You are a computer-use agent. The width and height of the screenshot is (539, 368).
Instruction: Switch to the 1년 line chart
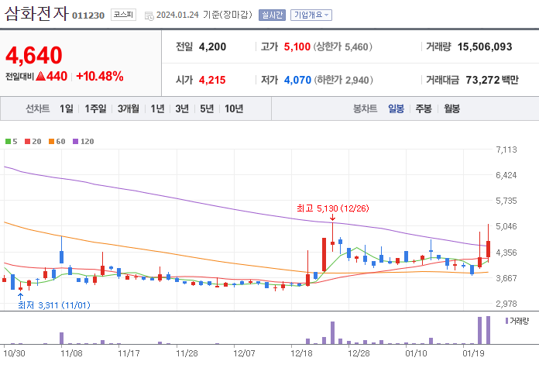coord(157,108)
